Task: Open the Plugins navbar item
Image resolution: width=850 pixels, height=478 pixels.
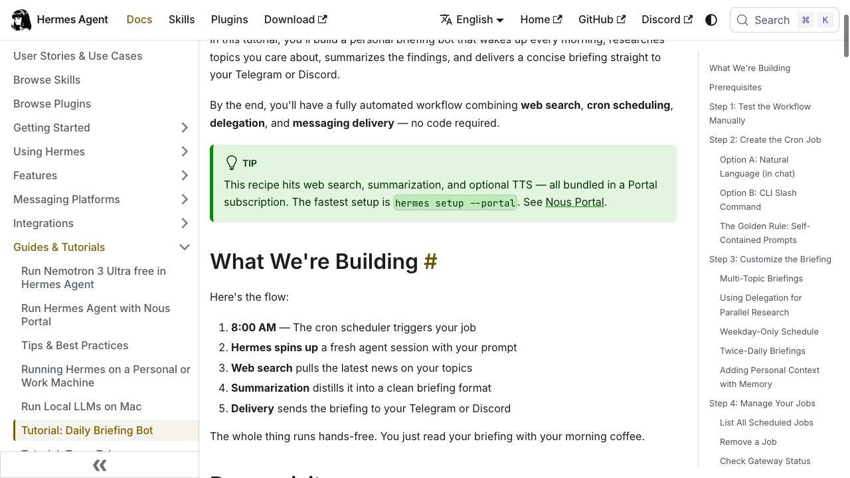Action: click(x=229, y=20)
